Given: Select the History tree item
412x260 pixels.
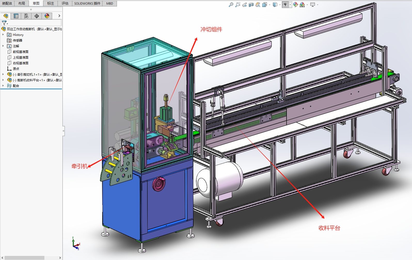Looking at the screenshot, I should (18, 35).
